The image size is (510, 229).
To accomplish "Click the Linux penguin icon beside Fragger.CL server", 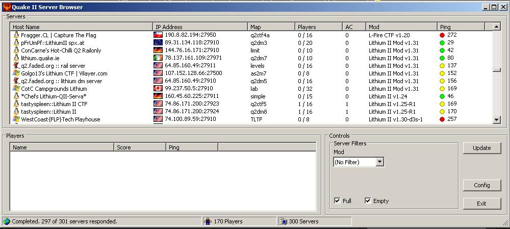I will coord(16,35).
